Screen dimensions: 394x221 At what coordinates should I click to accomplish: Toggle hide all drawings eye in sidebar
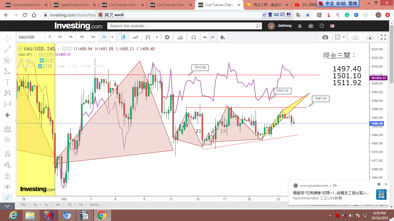click(x=7, y=186)
